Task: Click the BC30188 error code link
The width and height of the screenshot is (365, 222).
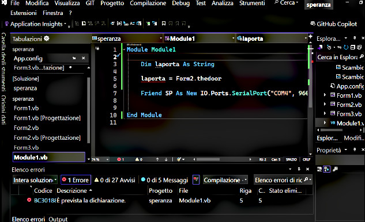Action: pyautogui.click(x=46, y=200)
